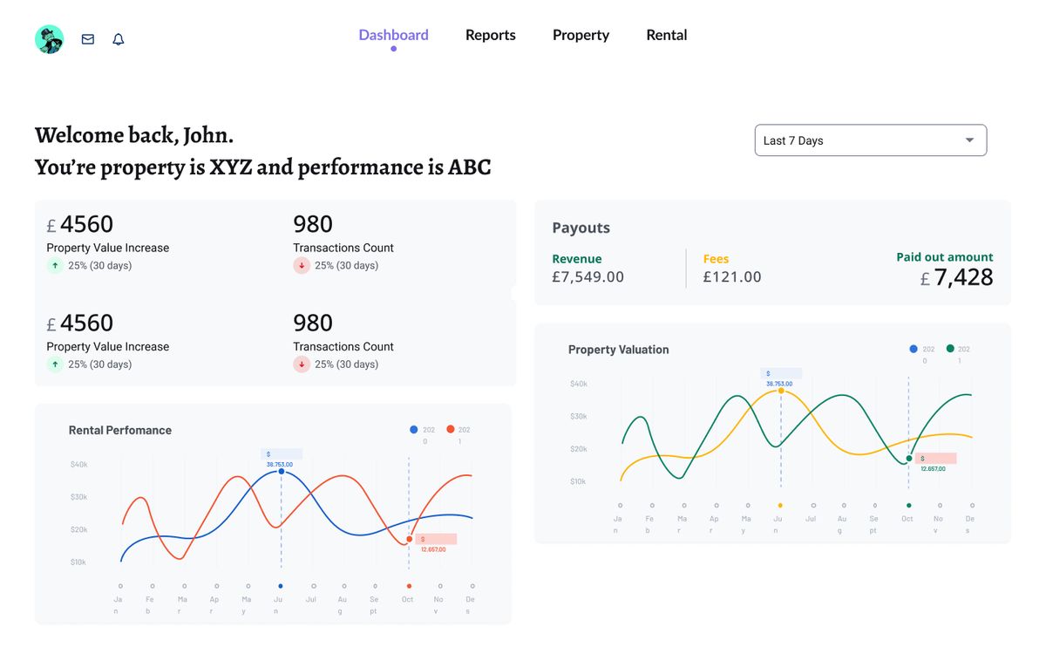This screenshot has width=1046, height=654.
Task: Select the Rental tab
Action: click(667, 35)
